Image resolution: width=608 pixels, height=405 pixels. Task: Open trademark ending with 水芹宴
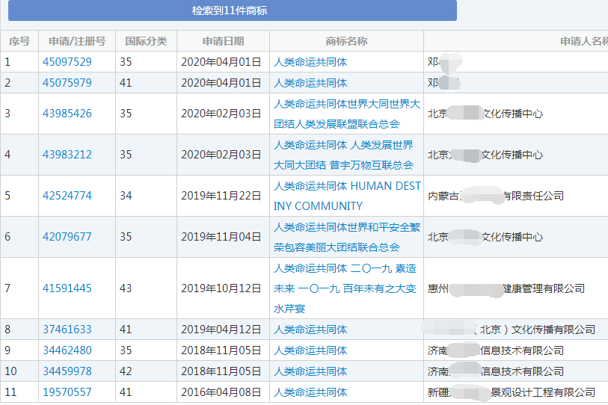pos(345,288)
